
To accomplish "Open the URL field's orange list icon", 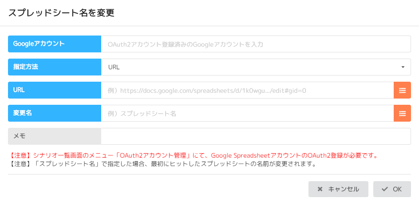I will click(402, 90).
